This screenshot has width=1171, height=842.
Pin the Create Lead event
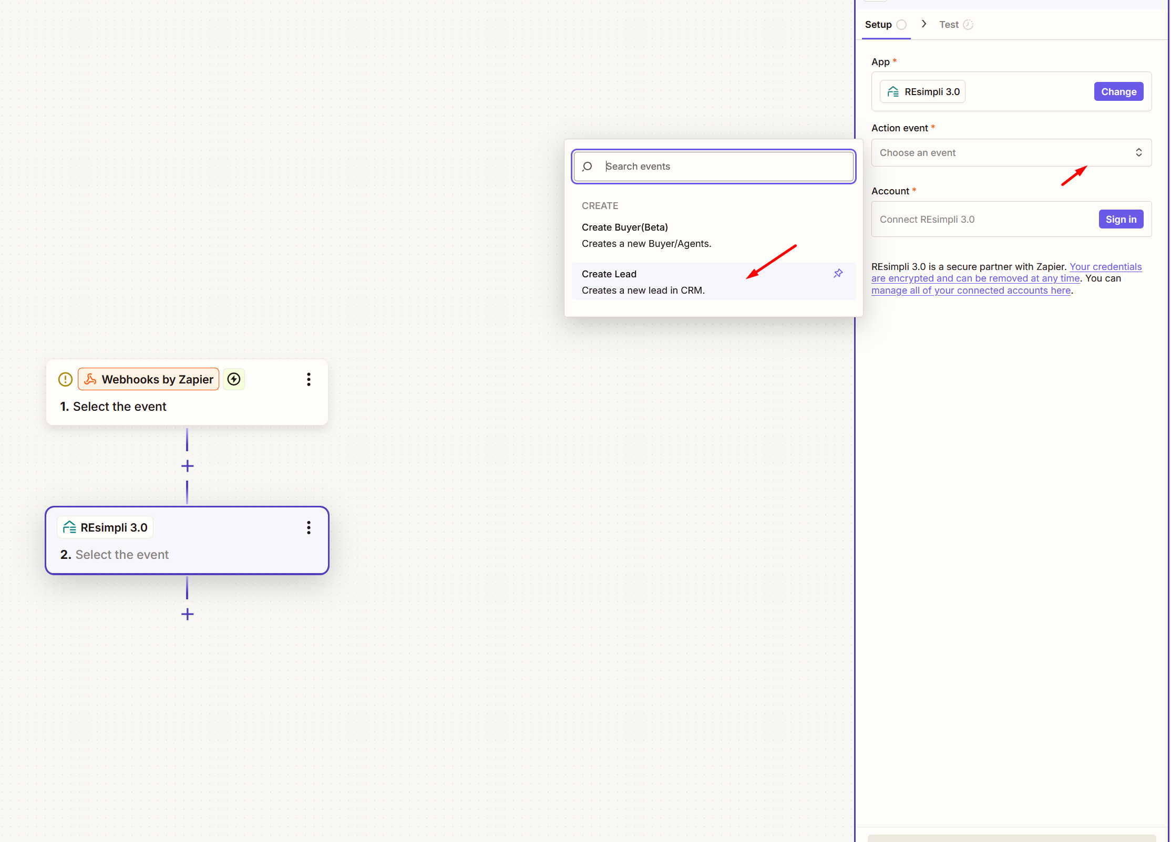point(838,273)
